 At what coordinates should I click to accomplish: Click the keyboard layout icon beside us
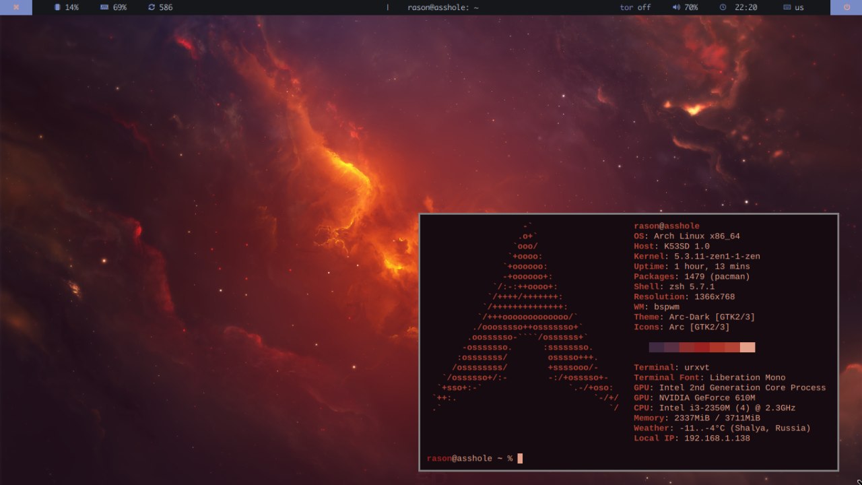pos(787,7)
